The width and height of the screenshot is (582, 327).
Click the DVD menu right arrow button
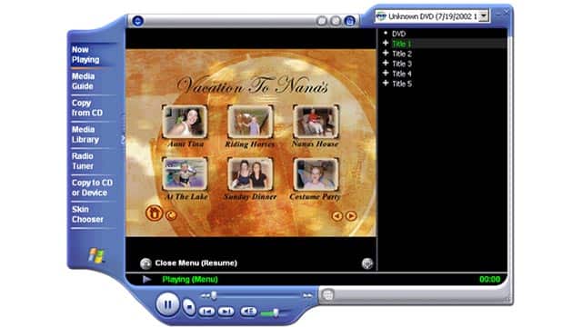[x=351, y=216]
